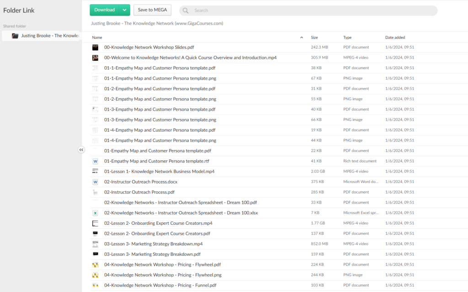This screenshot has width=468, height=292.
Task: Toggle sort direction arrow in Name column
Action: coord(301,38)
